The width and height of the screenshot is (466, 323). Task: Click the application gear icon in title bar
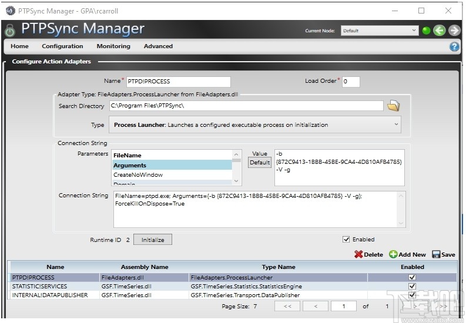pyautogui.click(x=11, y=11)
